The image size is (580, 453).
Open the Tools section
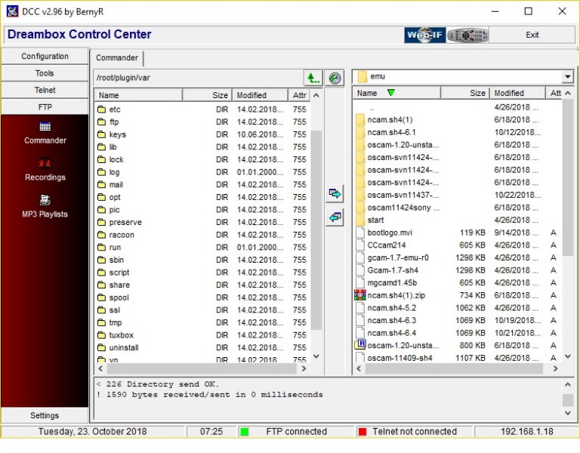(x=45, y=73)
